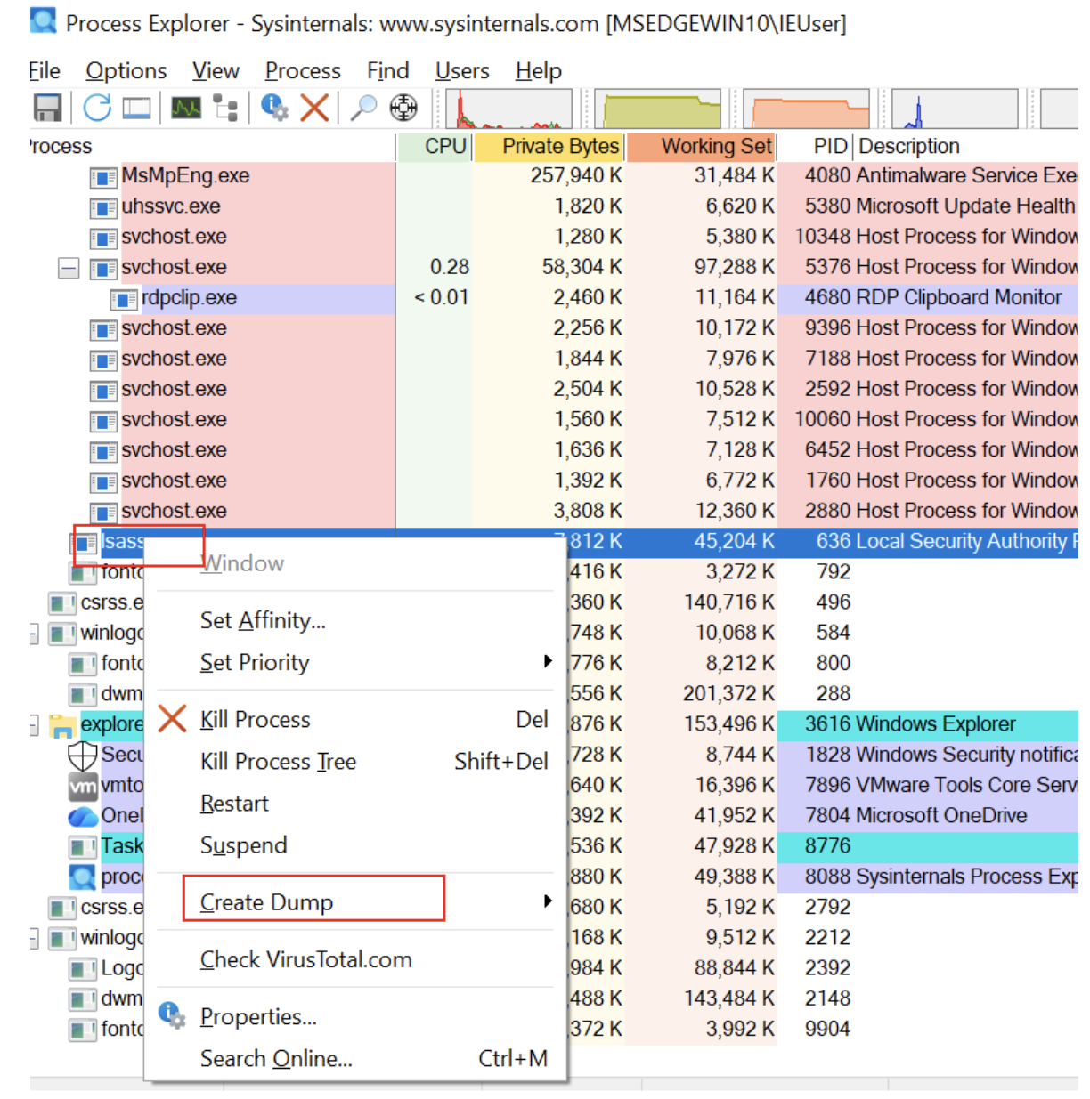Click the Find magnifying glass toolbar icon
The image size is (1090, 1099).
tap(362, 108)
